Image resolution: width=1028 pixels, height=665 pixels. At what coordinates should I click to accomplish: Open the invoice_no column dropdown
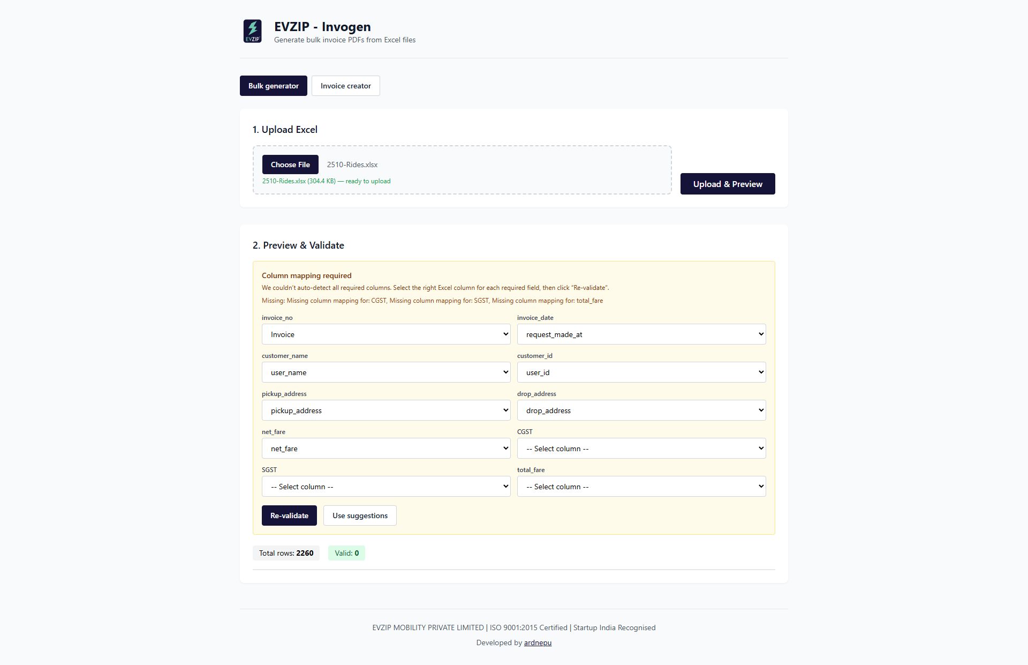(385, 334)
